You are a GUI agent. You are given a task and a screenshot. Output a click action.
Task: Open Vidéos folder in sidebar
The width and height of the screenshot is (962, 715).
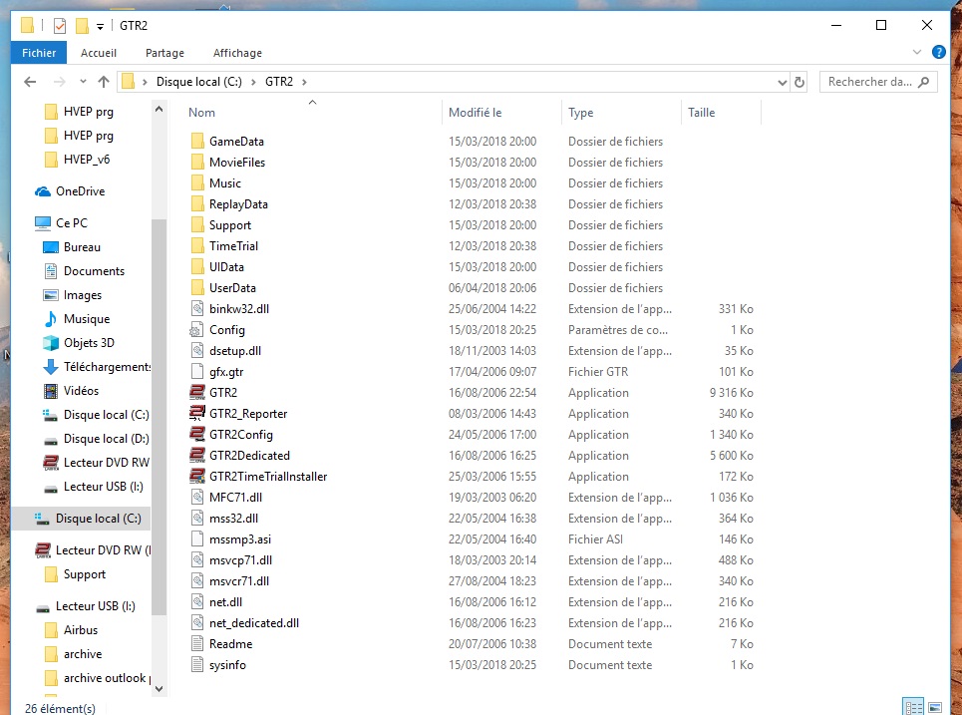click(71, 391)
